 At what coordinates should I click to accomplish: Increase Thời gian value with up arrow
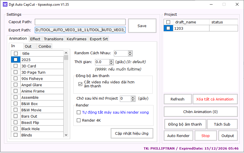point(111,61)
